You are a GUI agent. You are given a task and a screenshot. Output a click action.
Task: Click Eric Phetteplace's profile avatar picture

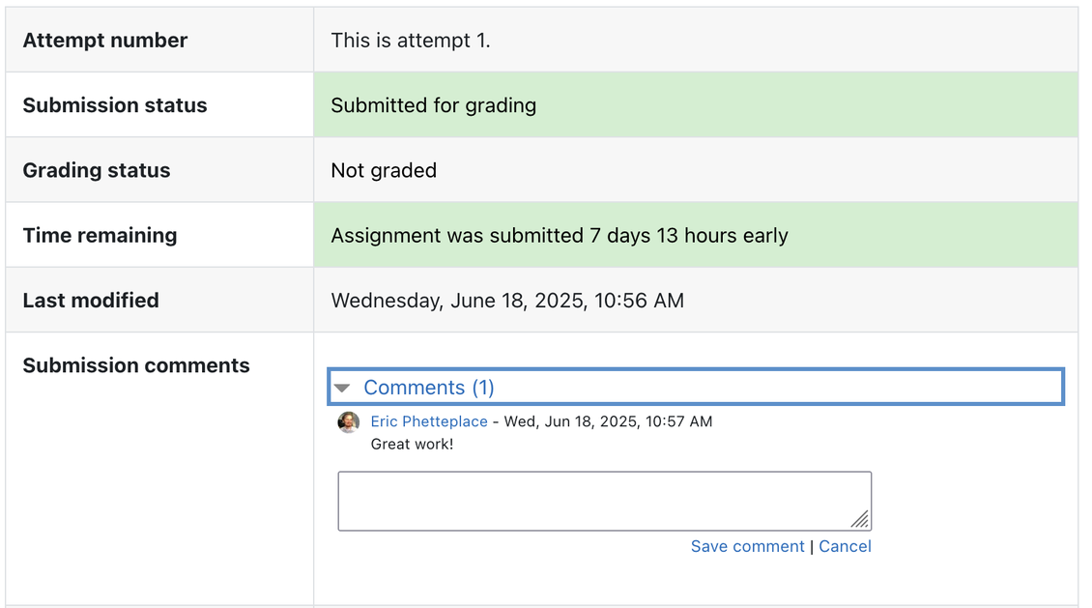[x=348, y=421]
